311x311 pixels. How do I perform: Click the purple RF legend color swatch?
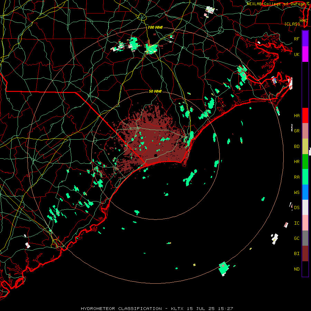pyautogui.click(x=305, y=39)
